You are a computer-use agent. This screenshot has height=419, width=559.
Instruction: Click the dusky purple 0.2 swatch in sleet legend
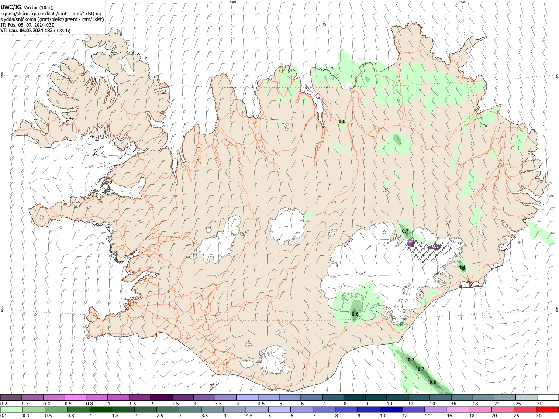tap(11, 397)
